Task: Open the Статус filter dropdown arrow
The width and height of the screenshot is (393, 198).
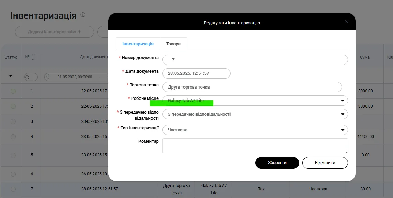Action: pos(11,76)
